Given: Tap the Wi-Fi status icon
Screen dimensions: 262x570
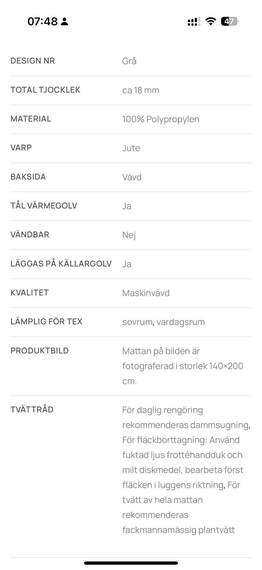Looking at the screenshot, I should tap(210, 21).
